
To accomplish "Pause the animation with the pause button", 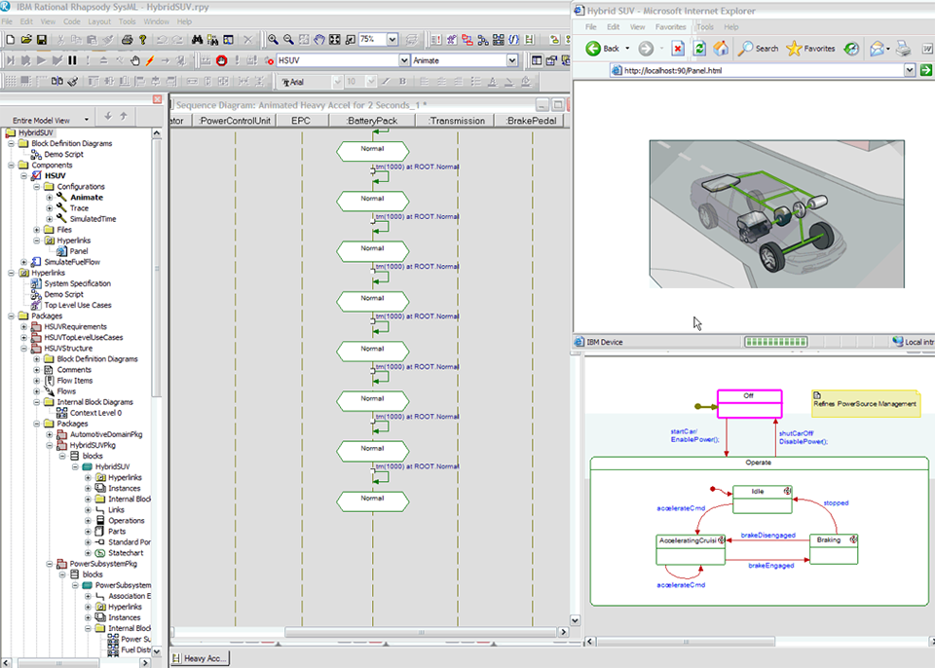I will [73, 60].
